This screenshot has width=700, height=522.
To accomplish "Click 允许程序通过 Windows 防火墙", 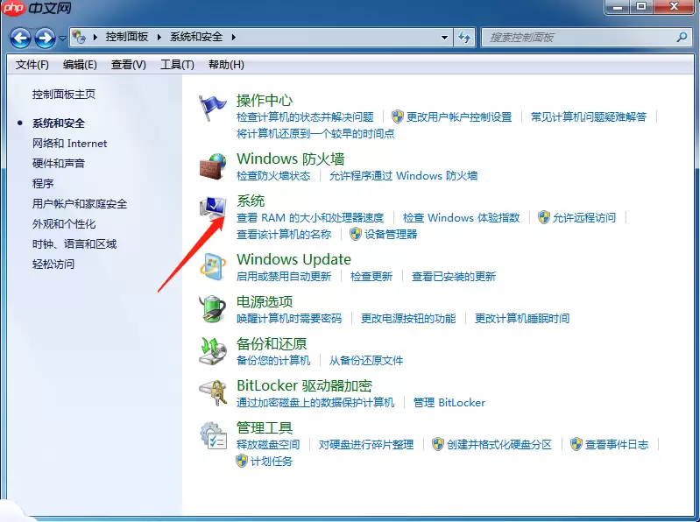I will point(403,176).
